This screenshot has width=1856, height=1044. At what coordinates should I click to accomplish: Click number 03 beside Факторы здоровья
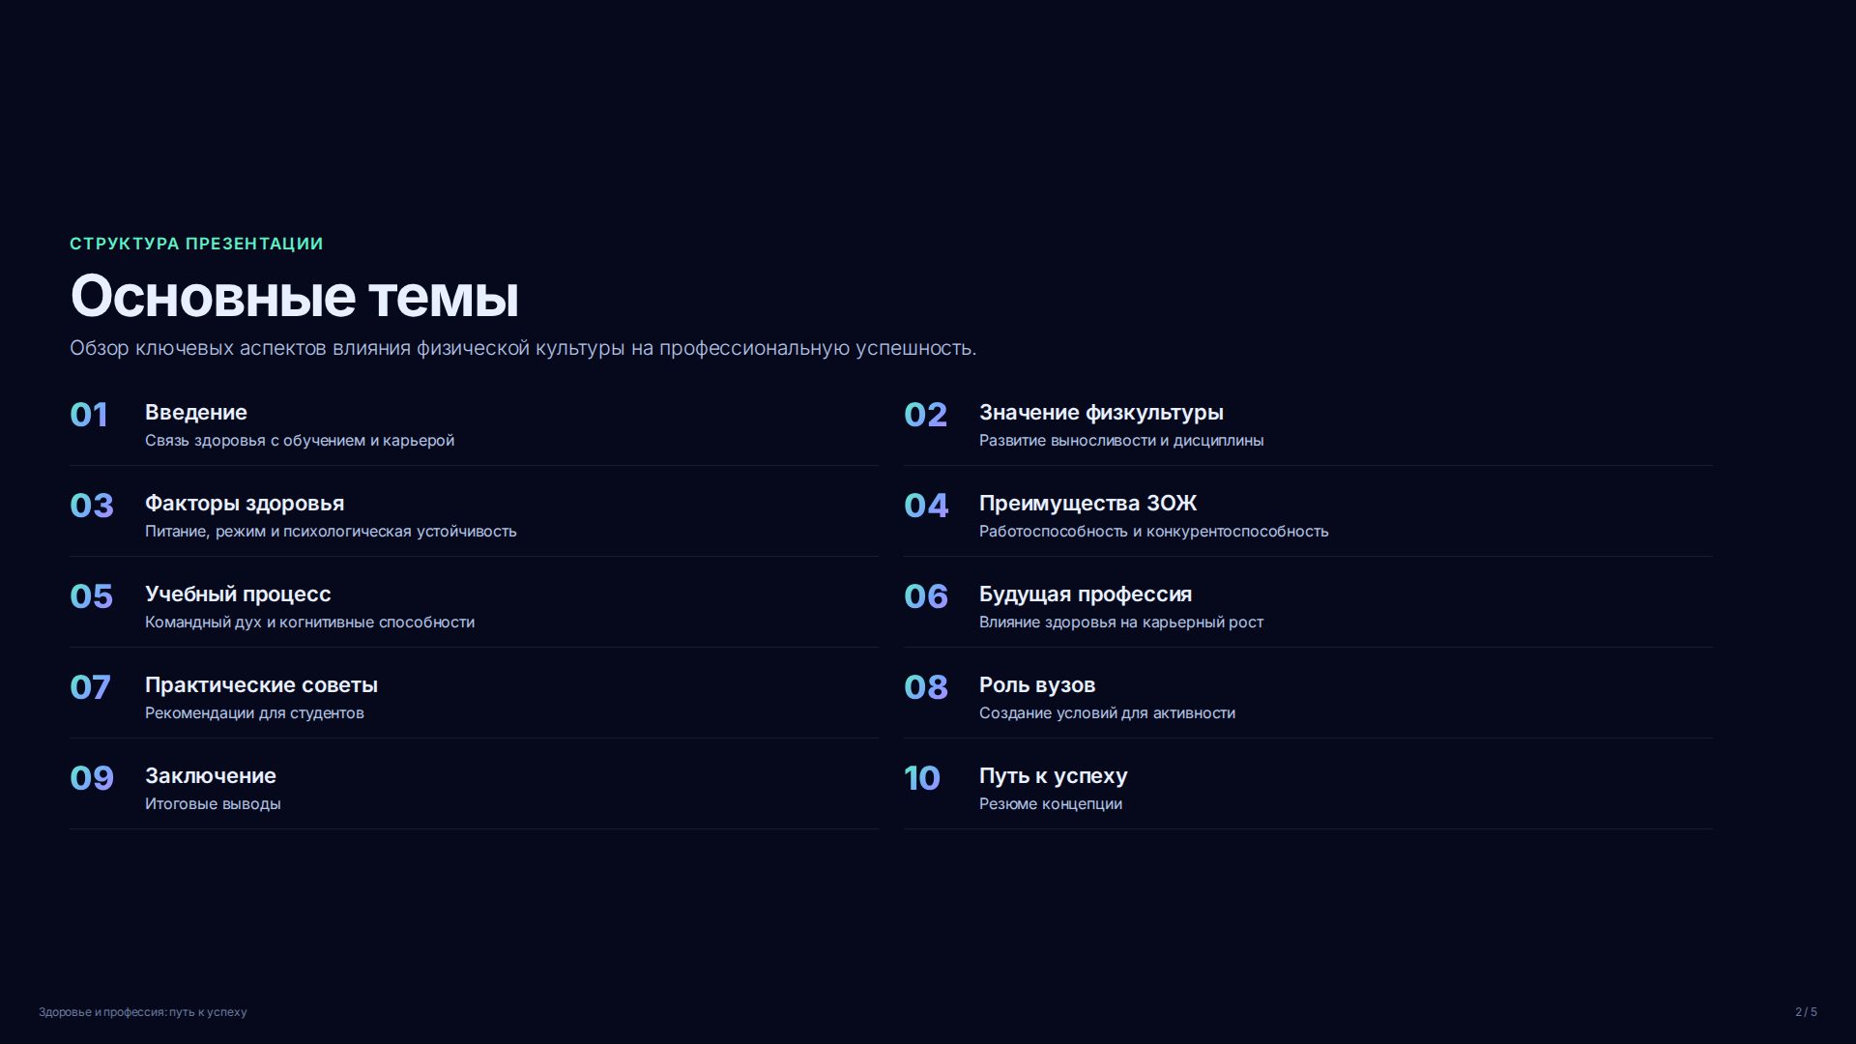[92, 506]
